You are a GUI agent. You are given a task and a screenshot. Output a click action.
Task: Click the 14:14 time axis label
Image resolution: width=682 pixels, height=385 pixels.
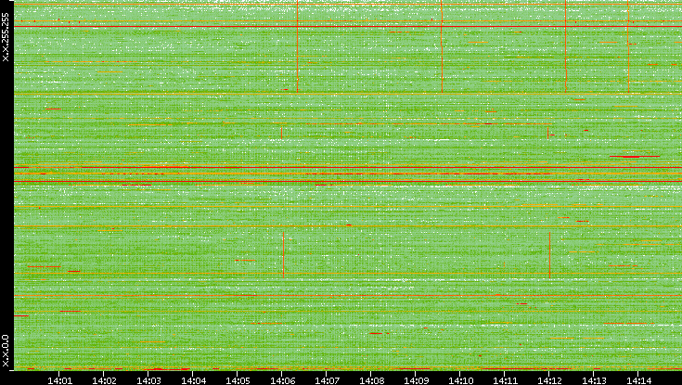coord(638,380)
